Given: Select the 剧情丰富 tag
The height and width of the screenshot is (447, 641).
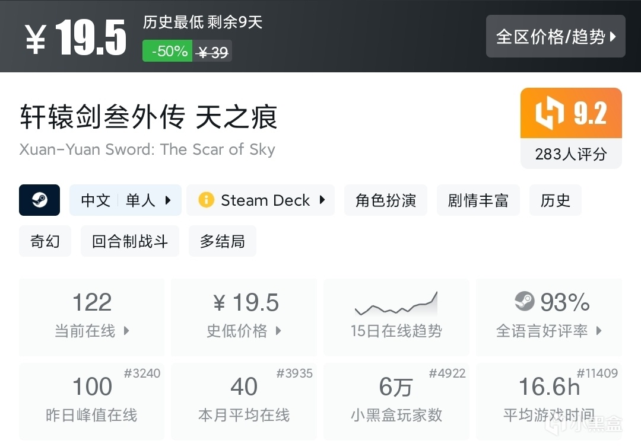Looking at the screenshot, I should (478, 200).
